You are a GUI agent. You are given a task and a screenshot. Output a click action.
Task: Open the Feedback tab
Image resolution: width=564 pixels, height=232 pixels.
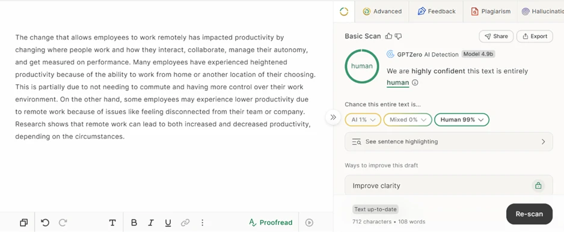437,11
